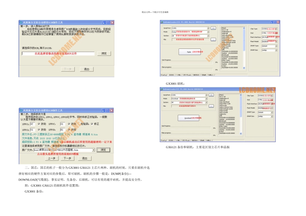This screenshot has height=216, width=306.
Task: Click the File field in the Download-mode window
Action: [189, 106]
